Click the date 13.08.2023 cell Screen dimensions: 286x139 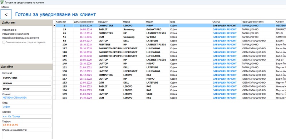[86, 83]
